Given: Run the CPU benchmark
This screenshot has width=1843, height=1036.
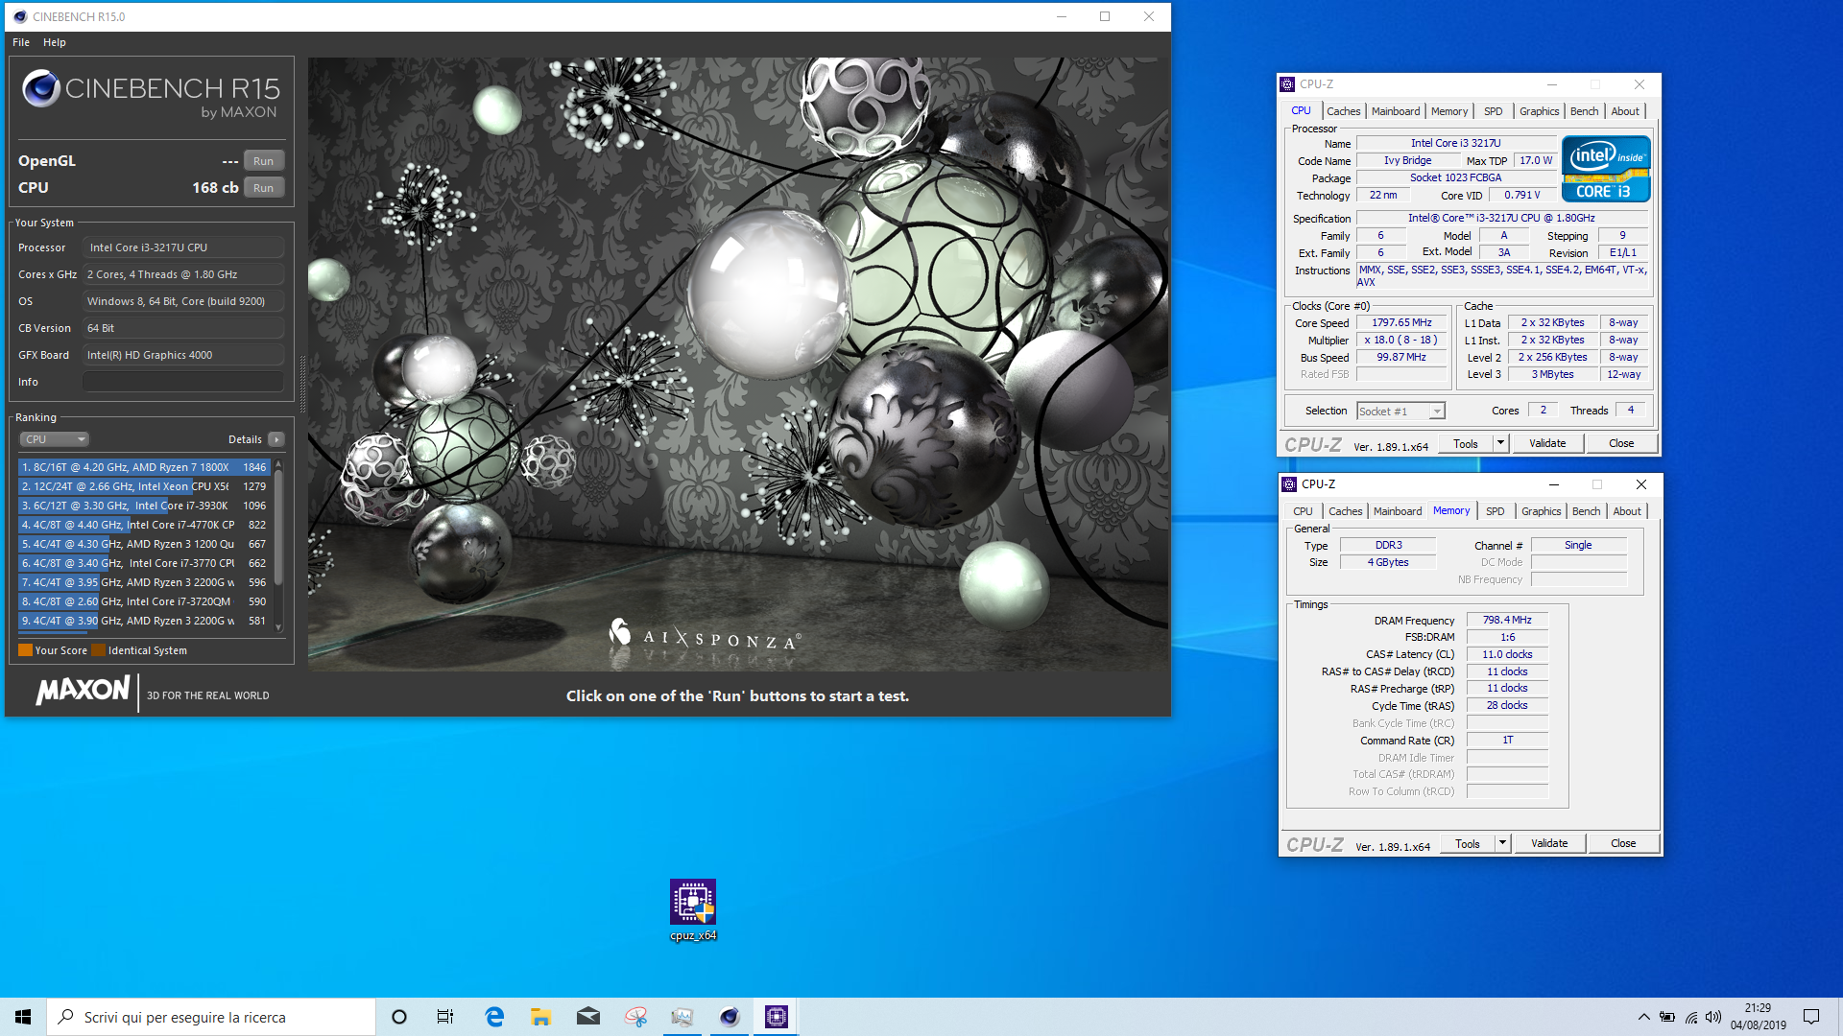Looking at the screenshot, I should [x=264, y=188].
